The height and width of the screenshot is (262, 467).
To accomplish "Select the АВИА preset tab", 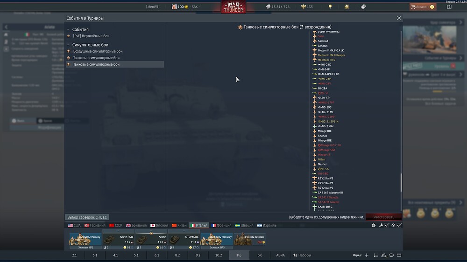I will 280,255.
